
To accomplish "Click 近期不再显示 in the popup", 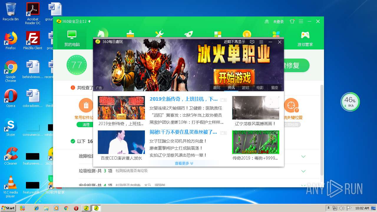I will (x=234, y=42).
